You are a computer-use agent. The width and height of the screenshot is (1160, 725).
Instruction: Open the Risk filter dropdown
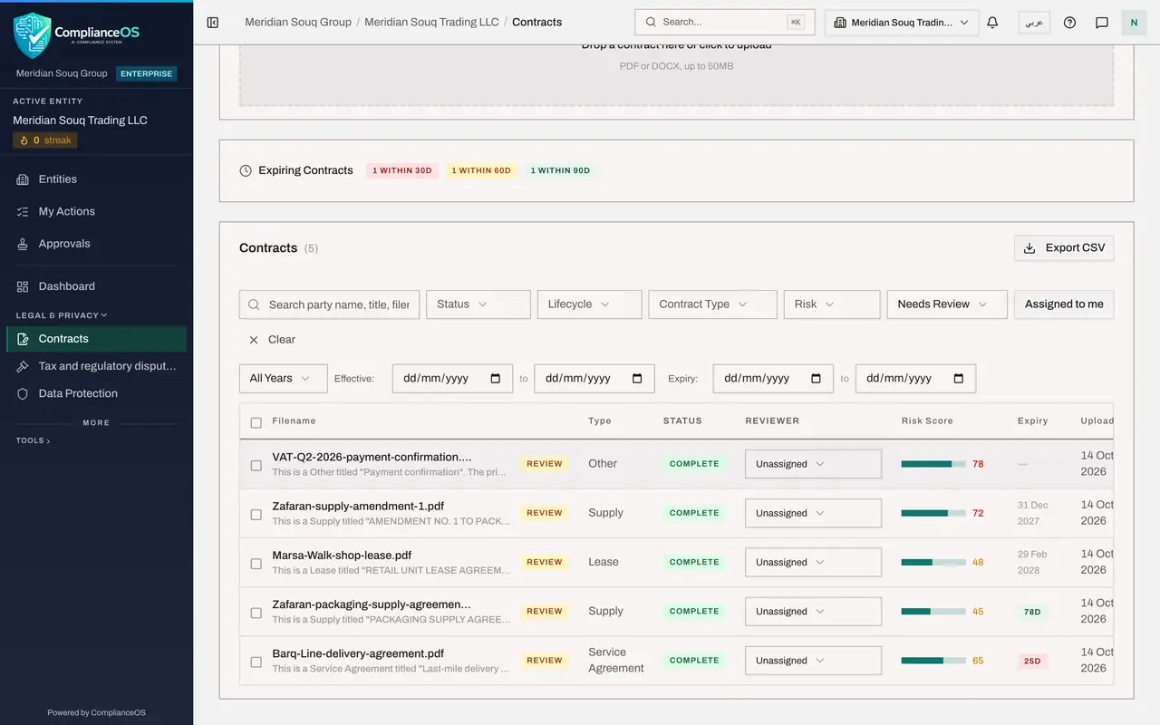pyautogui.click(x=832, y=304)
